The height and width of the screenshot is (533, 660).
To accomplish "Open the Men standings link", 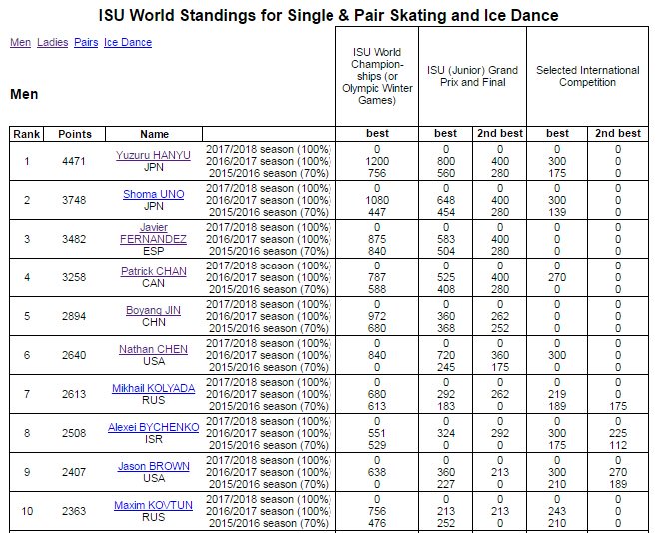I will (x=20, y=43).
